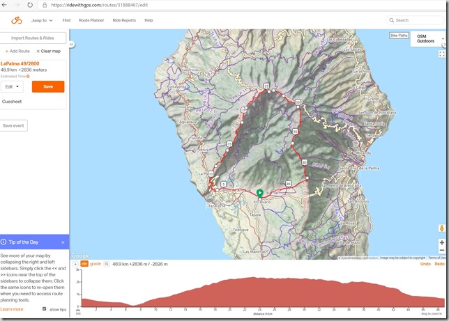449x321 pixels.
Task: Switch elevation graph to grade mode
Action: [96, 264]
